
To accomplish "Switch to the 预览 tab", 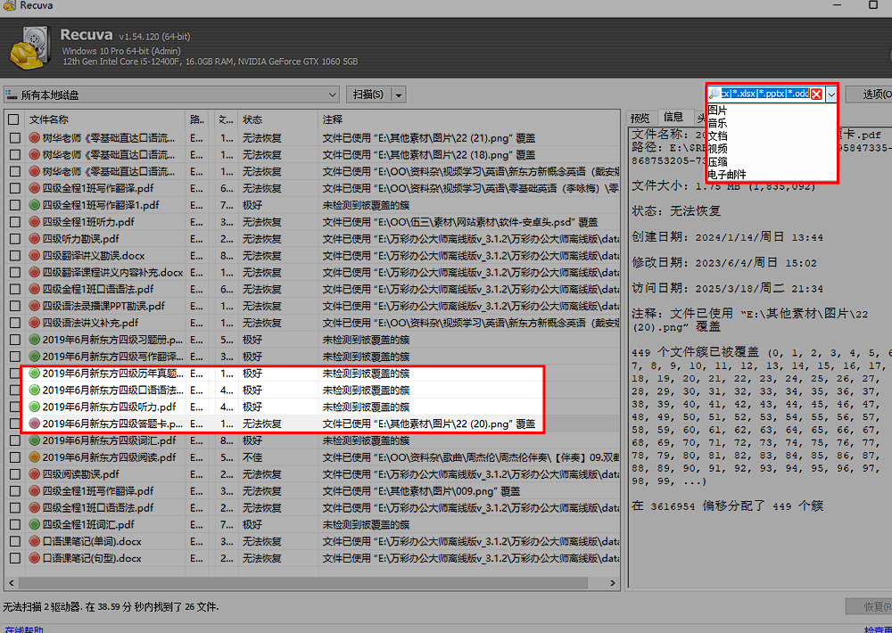I will click(x=640, y=118).
